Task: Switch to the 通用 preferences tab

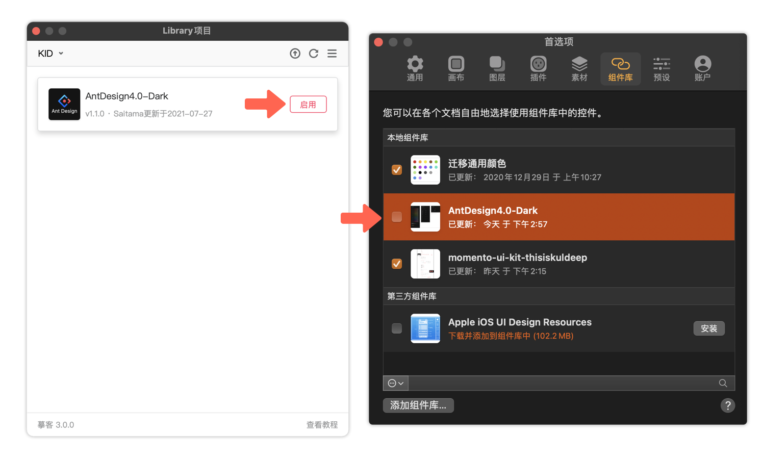Action: [415, 69]
